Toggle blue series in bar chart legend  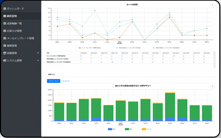[x=112, y=129]
